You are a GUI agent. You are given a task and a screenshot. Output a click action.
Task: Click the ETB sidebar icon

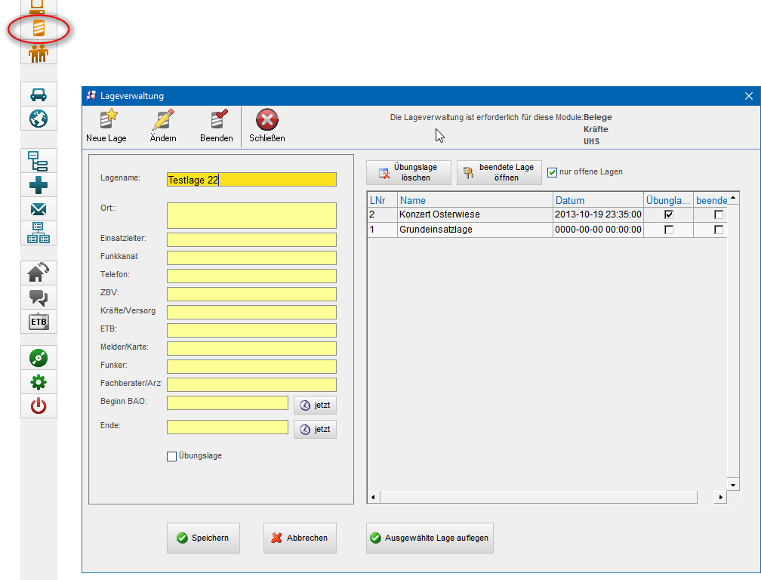pyautogui.click(x=39, y=322)
